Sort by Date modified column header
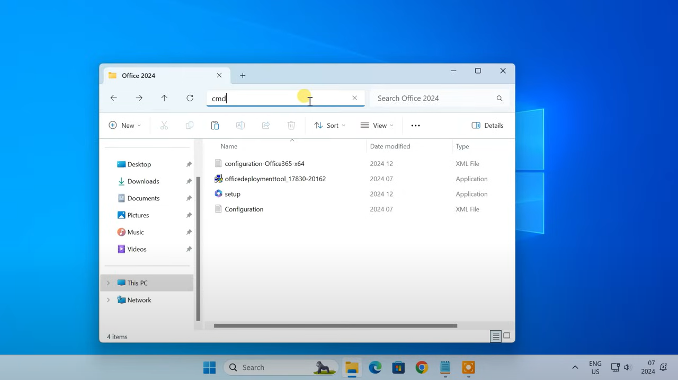678x380 pixels. [390, 146]
